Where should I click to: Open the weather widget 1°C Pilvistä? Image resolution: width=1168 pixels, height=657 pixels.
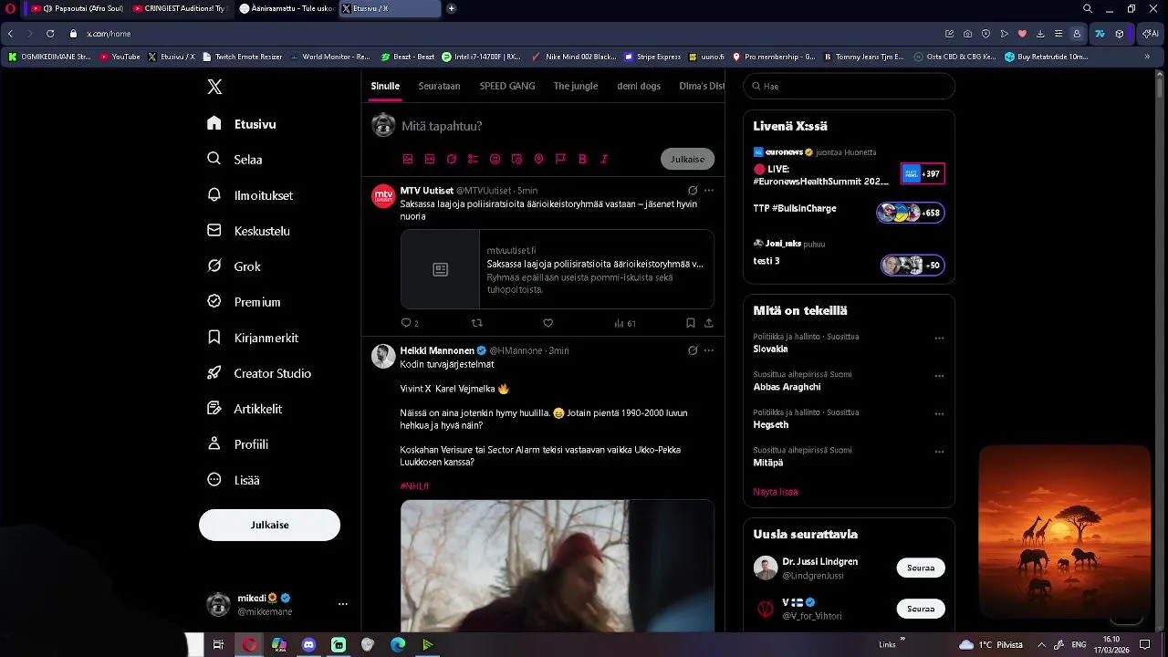[x=991, y=645]
